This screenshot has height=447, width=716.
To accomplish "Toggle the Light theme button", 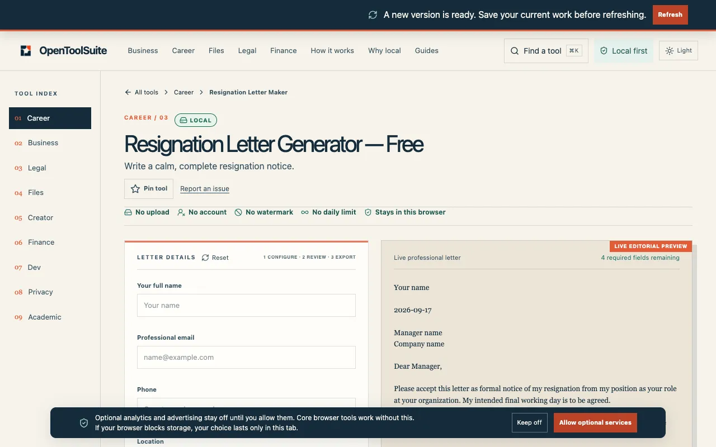I will [x=679, y=50].
